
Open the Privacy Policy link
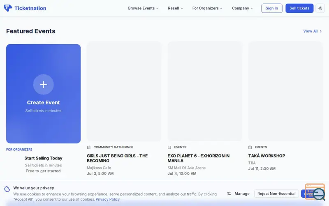[x=108, y=199]
